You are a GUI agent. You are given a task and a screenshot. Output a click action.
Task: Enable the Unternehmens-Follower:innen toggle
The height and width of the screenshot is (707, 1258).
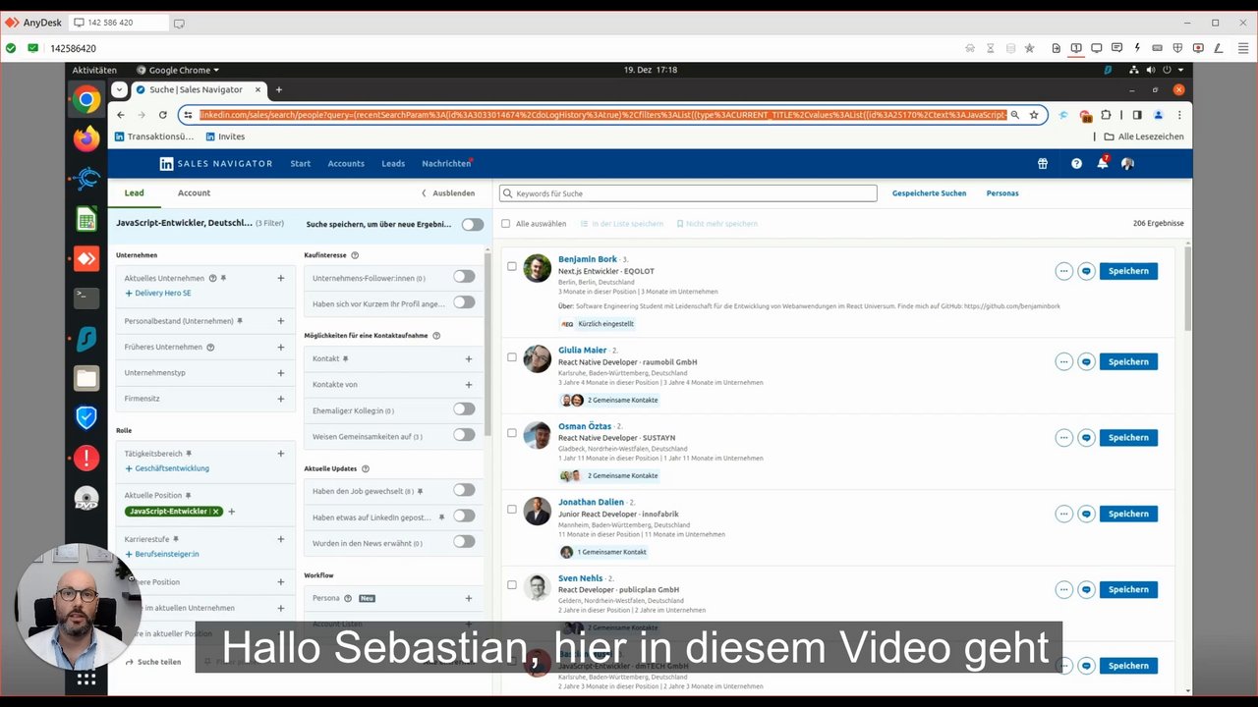pos(464,277)
